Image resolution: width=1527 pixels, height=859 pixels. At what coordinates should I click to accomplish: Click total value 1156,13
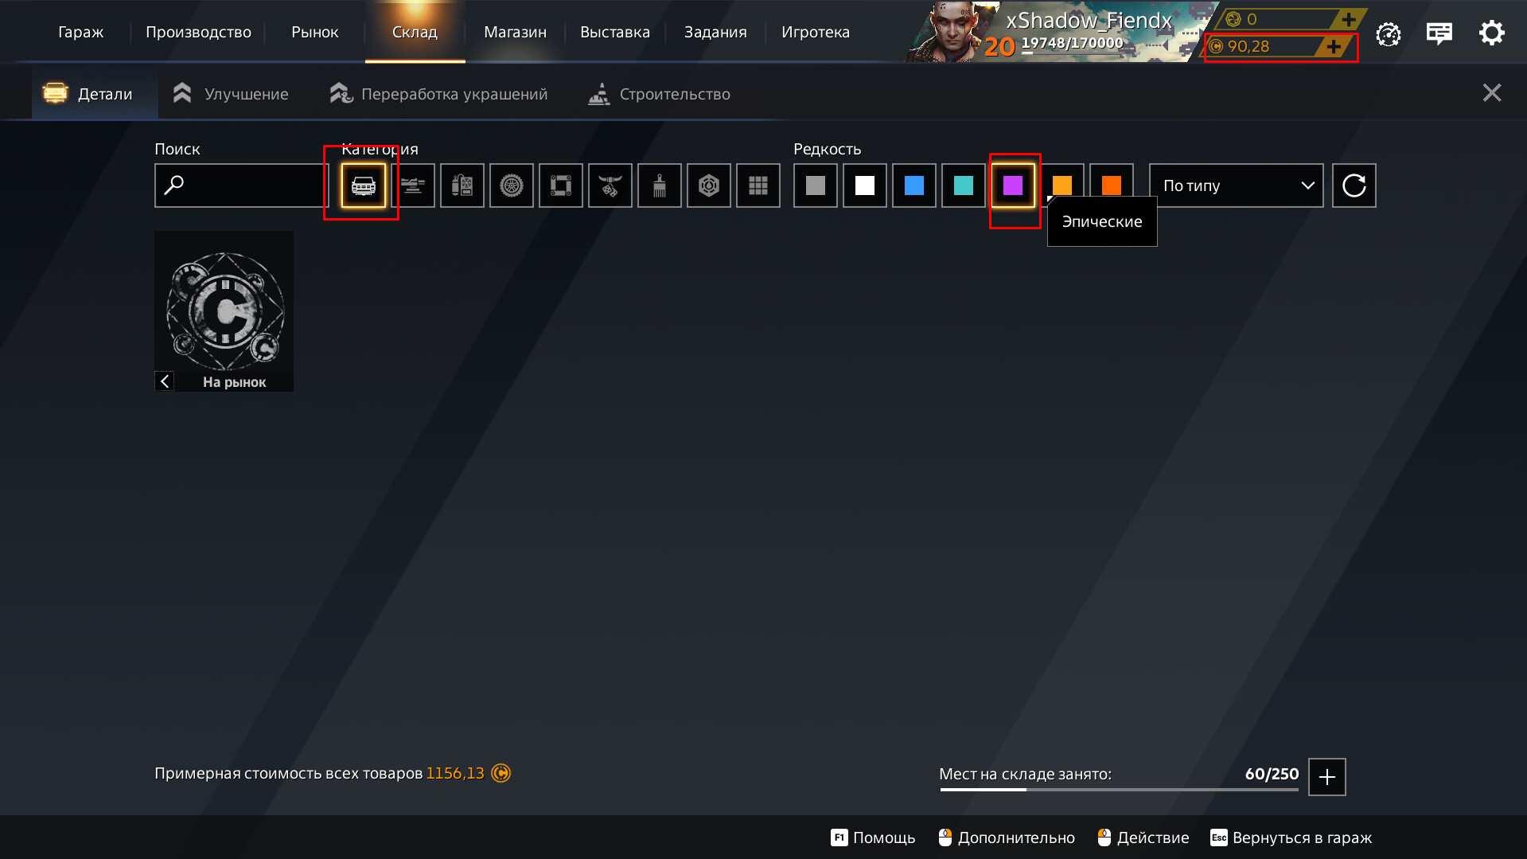(x=455, y=773)
